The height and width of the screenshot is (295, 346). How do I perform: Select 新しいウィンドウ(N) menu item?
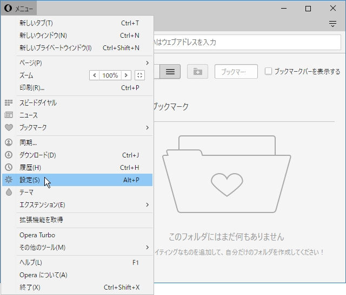click(x=77, y=36)
